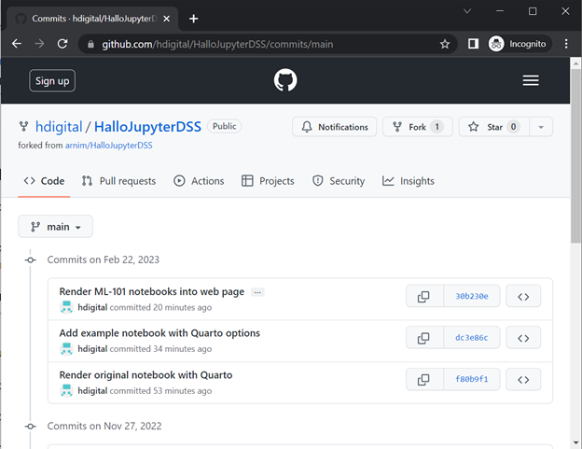
Task: View site security lock information
Action: pos(90,44)
